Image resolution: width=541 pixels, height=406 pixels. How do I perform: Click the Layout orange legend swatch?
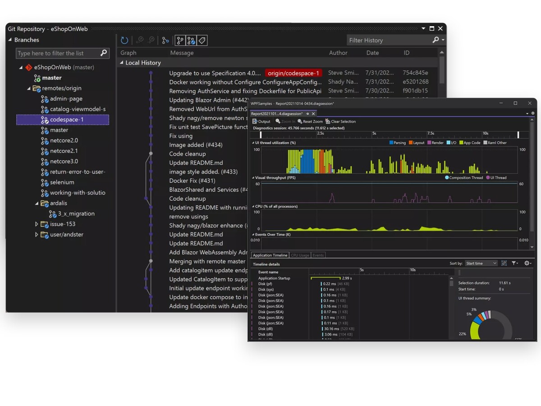click(410, 143)
